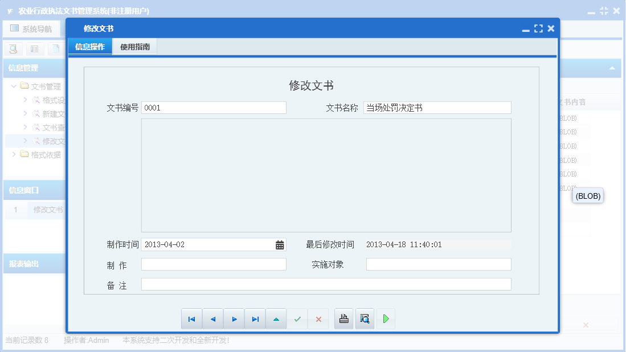This screenshot has height=352, width=626.
Task: Open the calendar picker next to 制作时间
Action: pos(279,244)
